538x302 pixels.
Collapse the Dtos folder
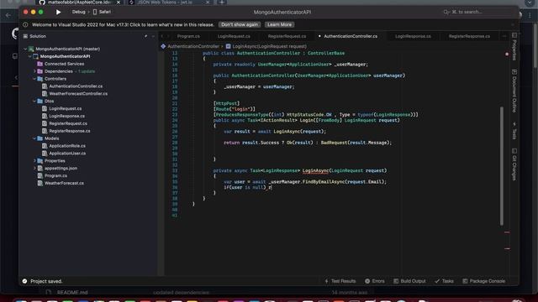click(34, 101)
